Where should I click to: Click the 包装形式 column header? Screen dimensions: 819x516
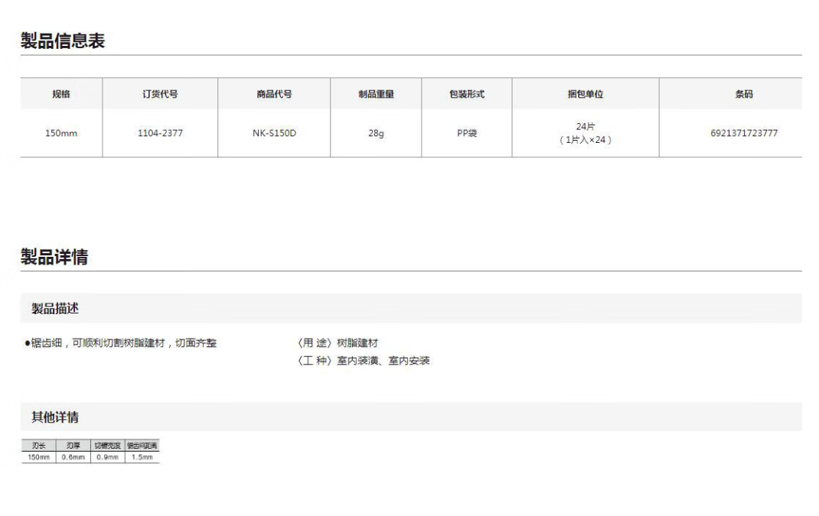tap(467, 94)
